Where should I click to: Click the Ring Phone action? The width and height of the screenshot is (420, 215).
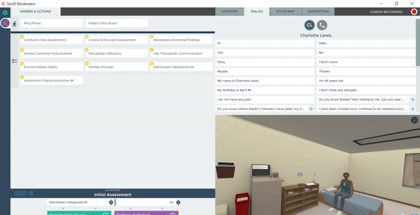click(52, 23)
